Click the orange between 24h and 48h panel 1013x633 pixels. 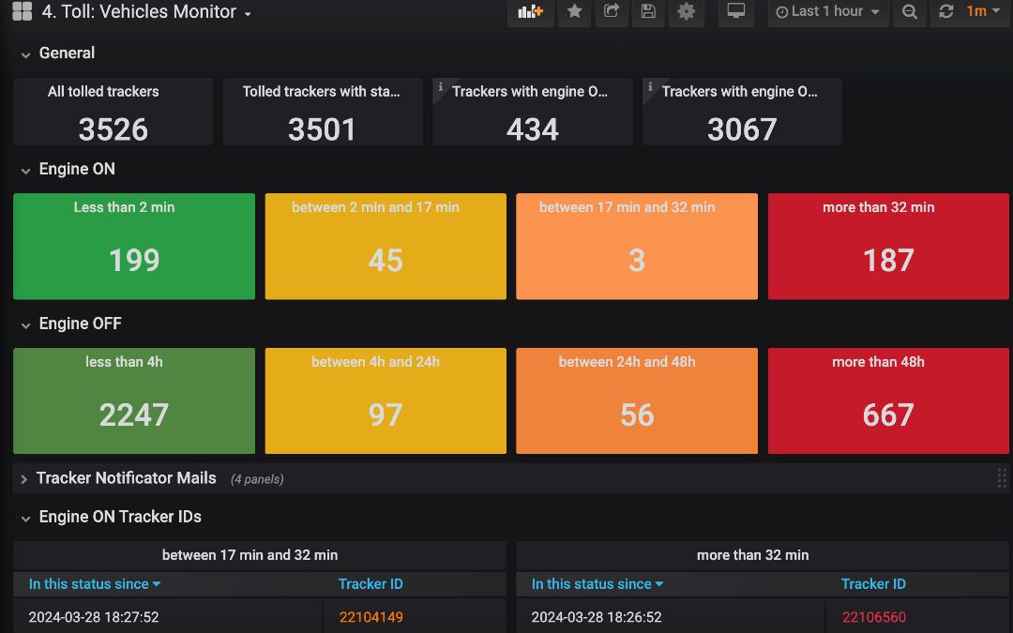[637, 401]
